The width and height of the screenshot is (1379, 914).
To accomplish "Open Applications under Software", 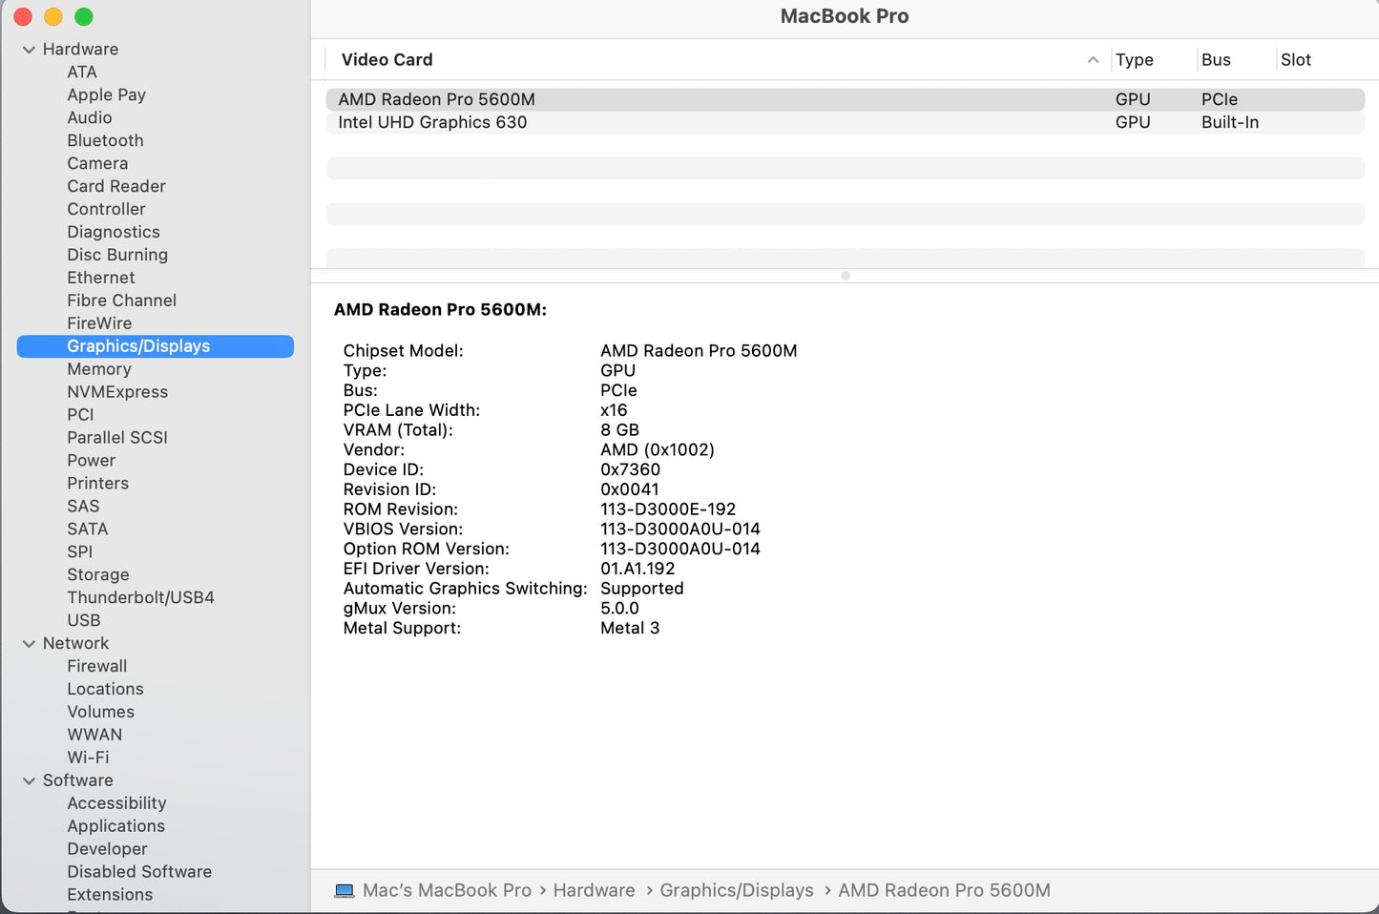I will click(115, 826).
